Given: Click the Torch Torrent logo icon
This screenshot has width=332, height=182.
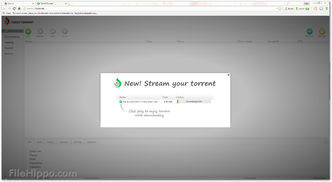Looking at the screenshot, I should click(7, 21).
